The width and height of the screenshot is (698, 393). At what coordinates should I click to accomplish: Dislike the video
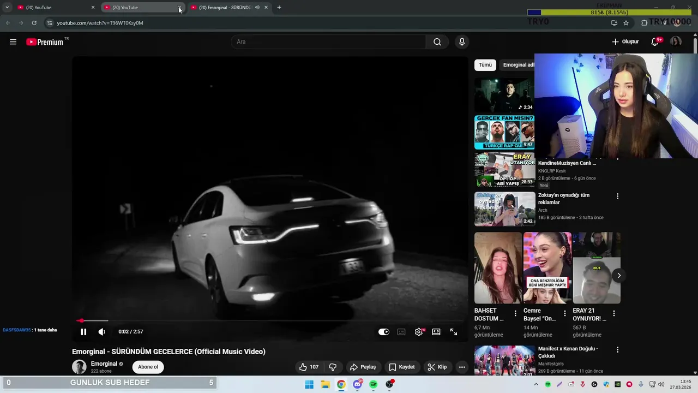[x=333, y=367]
